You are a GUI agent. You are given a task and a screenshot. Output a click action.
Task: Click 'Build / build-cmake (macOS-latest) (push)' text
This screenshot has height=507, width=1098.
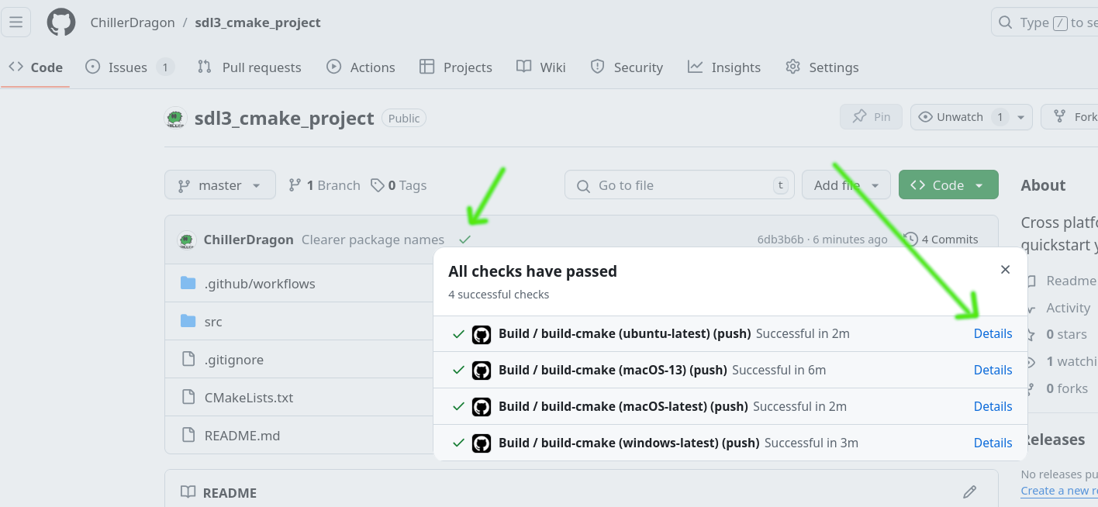[623, 406]
